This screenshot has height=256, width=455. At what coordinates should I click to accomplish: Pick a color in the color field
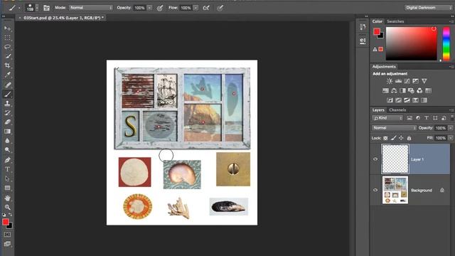(x=411, y=44)
